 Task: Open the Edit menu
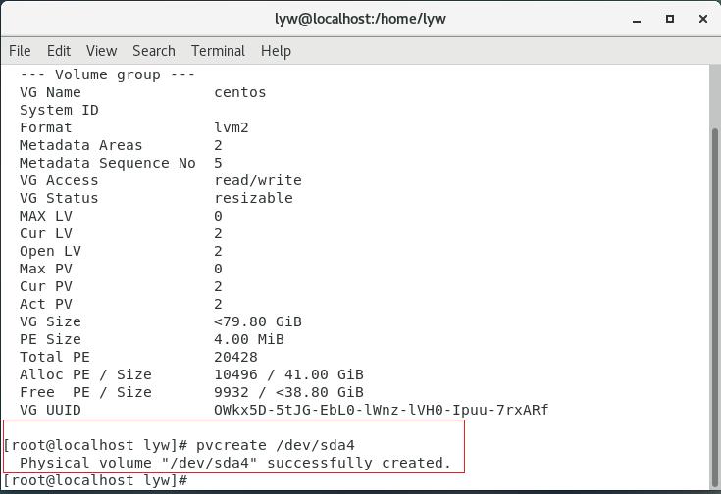[x=59, y=51]
